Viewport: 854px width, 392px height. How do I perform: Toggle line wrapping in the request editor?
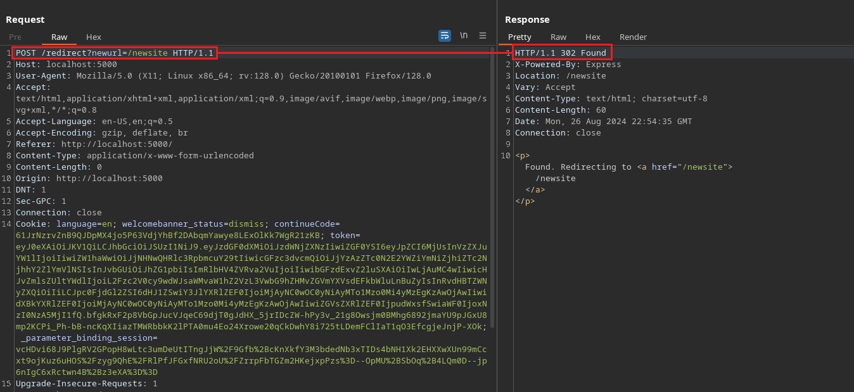coord(445,36)
